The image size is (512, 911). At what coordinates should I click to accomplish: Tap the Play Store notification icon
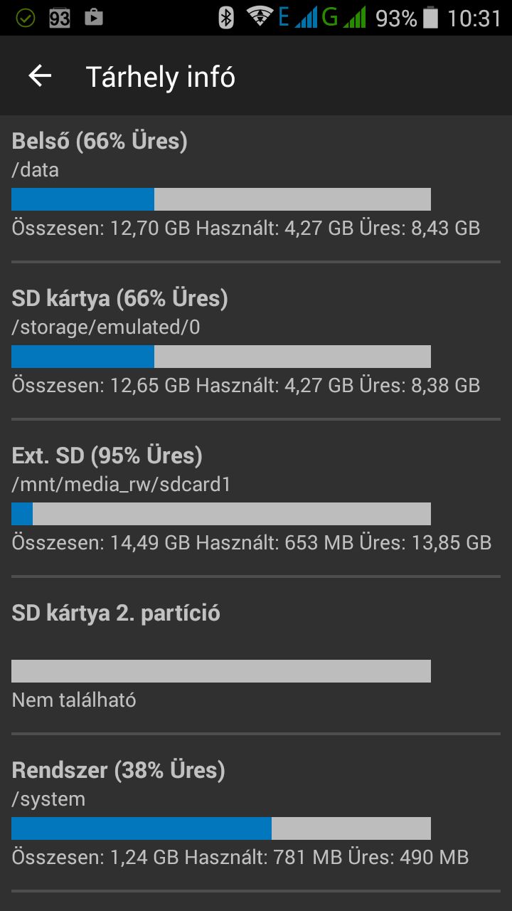point(94,17)
